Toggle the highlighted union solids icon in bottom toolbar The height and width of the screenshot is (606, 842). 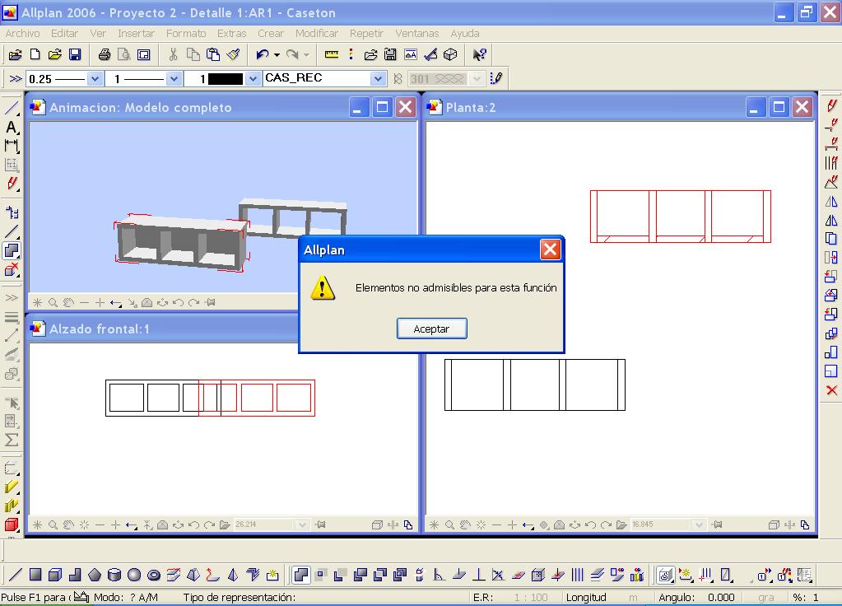click(301, 575)
